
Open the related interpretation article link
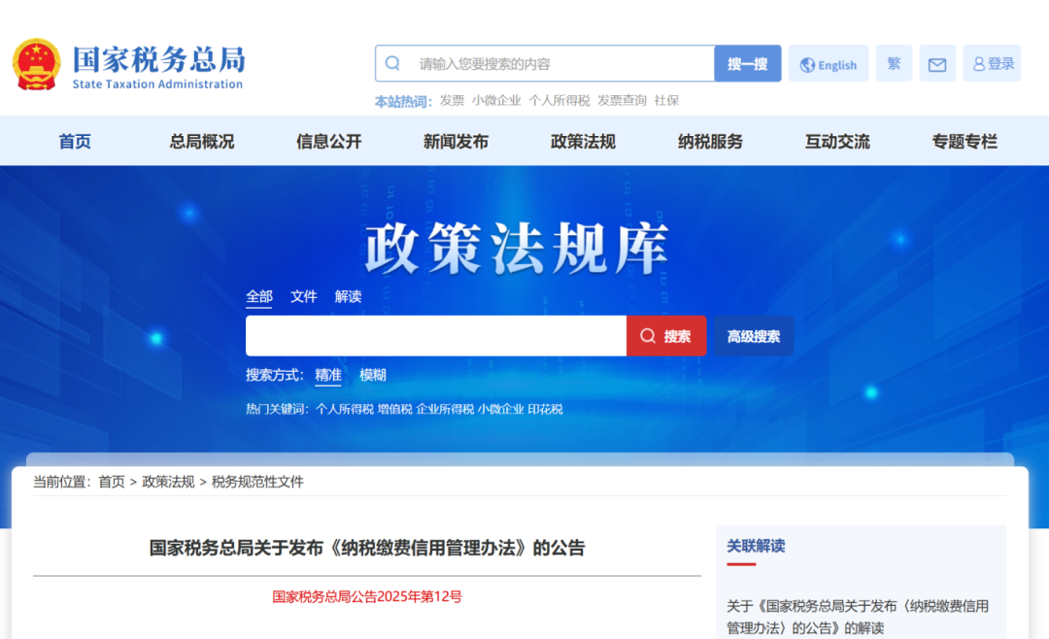tap(858, 617)
